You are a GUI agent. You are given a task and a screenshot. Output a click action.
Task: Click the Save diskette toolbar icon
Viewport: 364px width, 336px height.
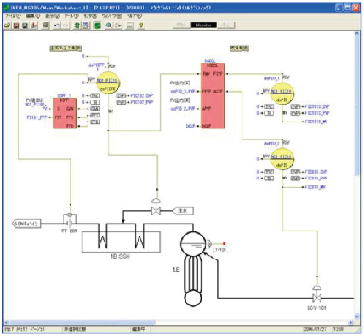pos(25,26)
